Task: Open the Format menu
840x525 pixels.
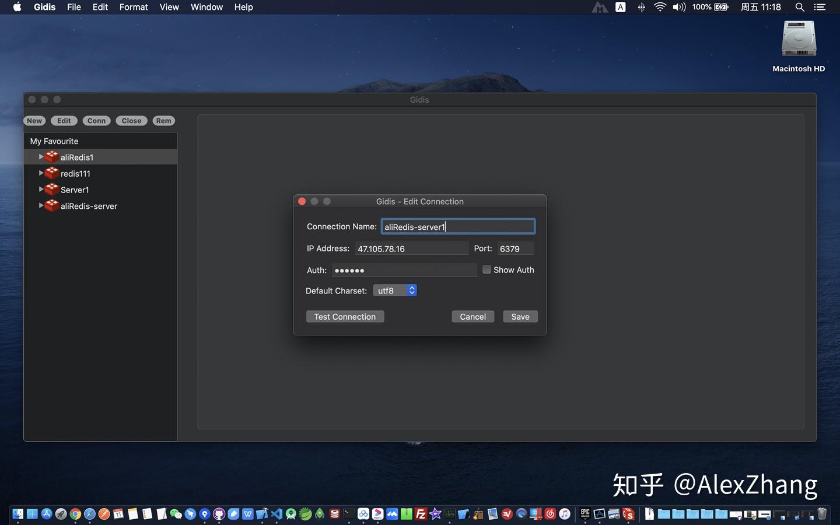Action: click(x=134, y=7)
